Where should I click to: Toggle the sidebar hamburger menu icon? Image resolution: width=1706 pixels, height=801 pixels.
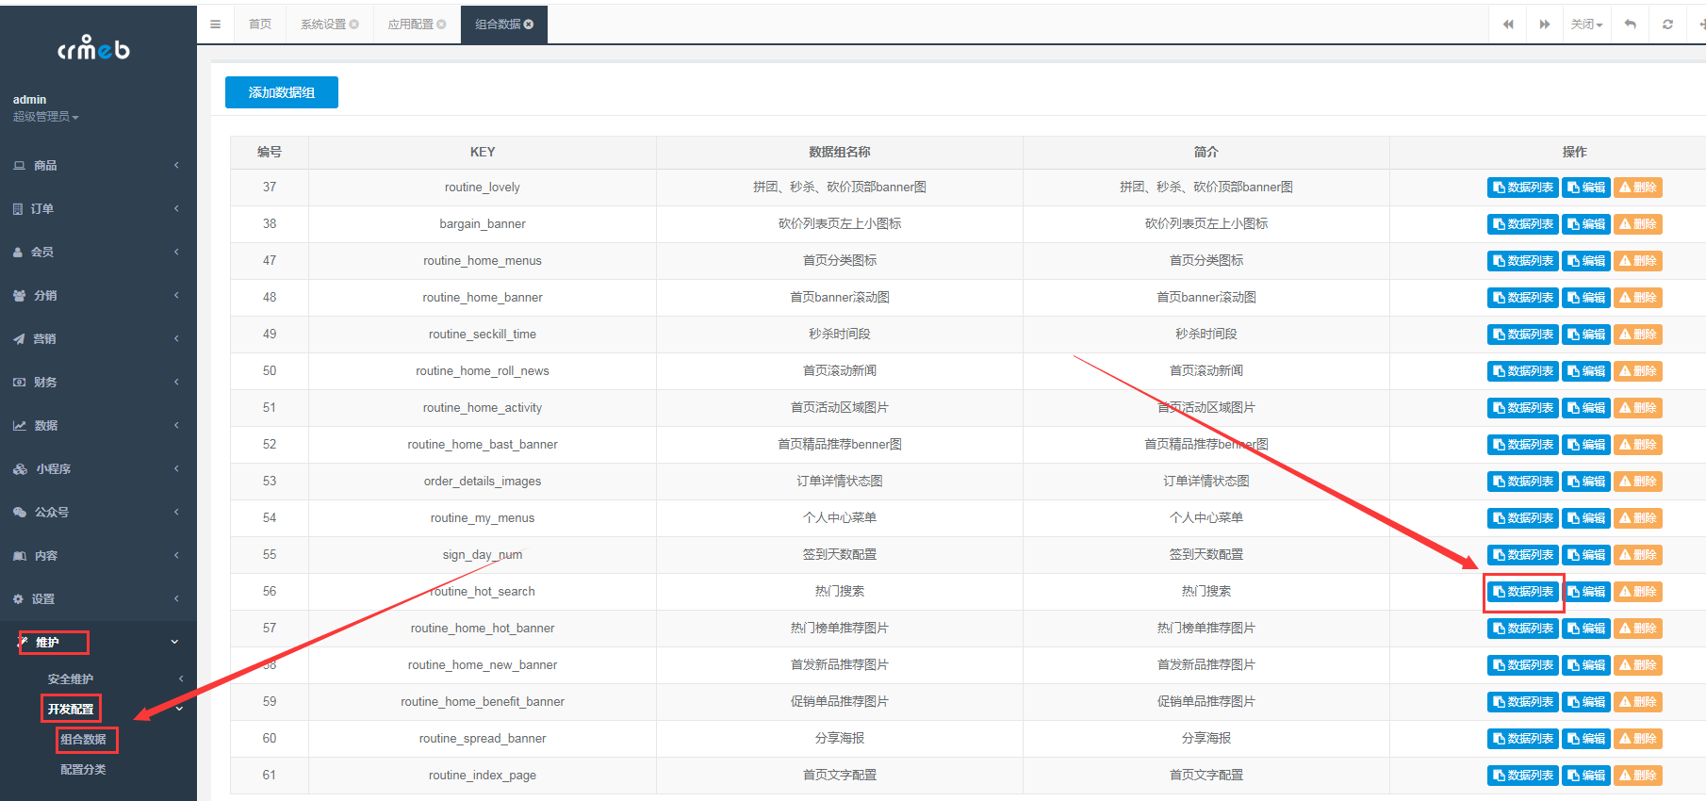coord(215,25)
